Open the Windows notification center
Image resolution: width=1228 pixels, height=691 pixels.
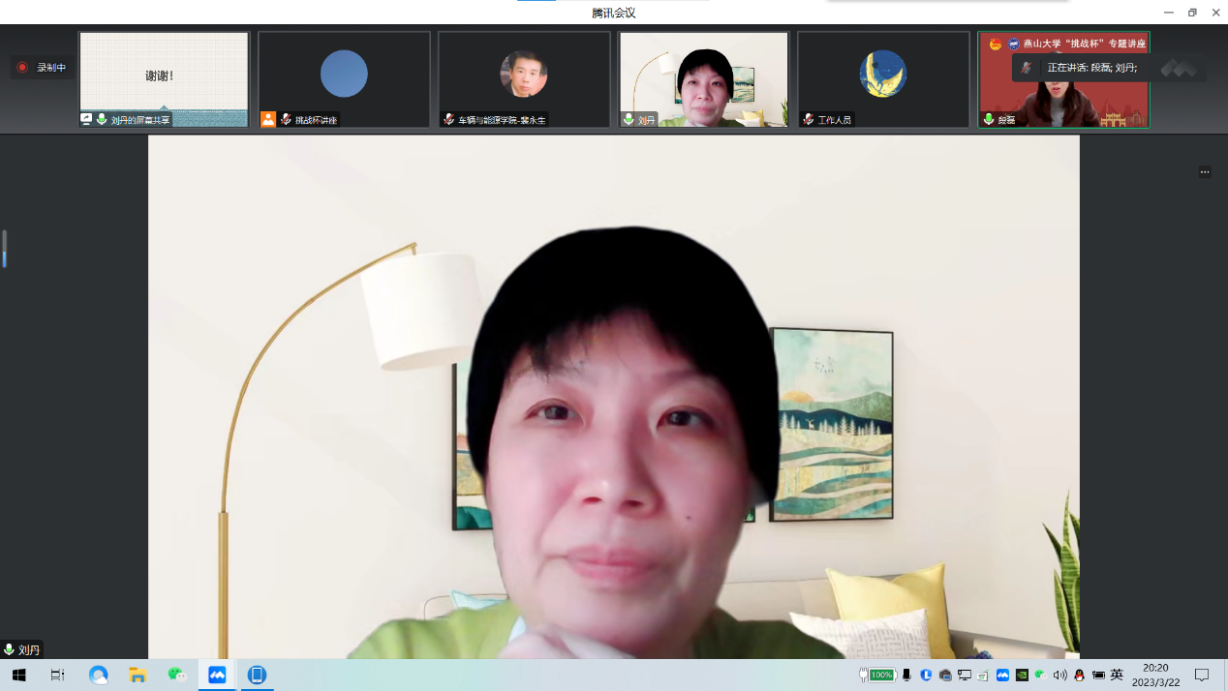(1202, 675)
